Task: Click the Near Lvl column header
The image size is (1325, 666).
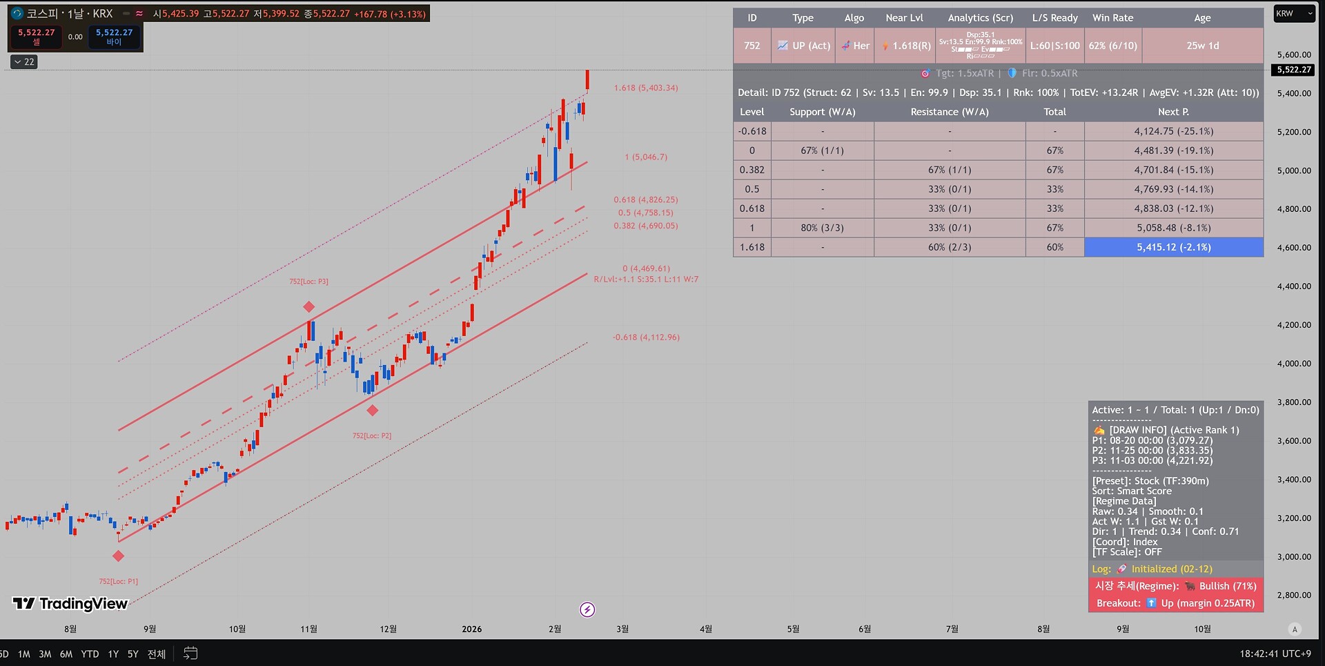Action: point(905,18)
